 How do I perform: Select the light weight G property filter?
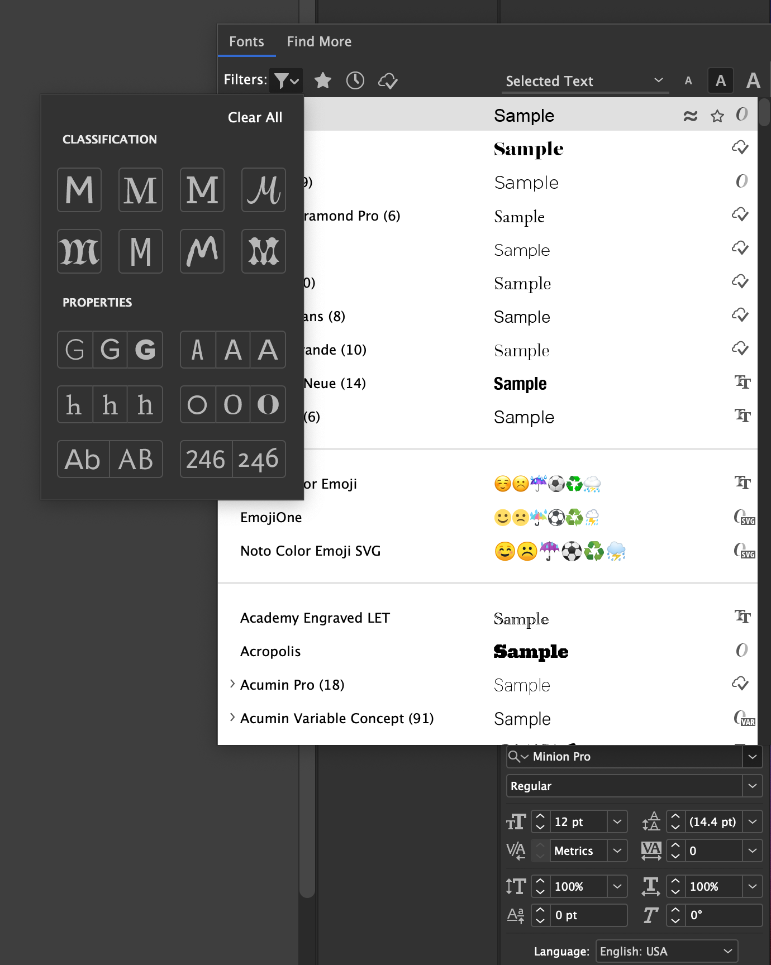[x=75, y=350]
